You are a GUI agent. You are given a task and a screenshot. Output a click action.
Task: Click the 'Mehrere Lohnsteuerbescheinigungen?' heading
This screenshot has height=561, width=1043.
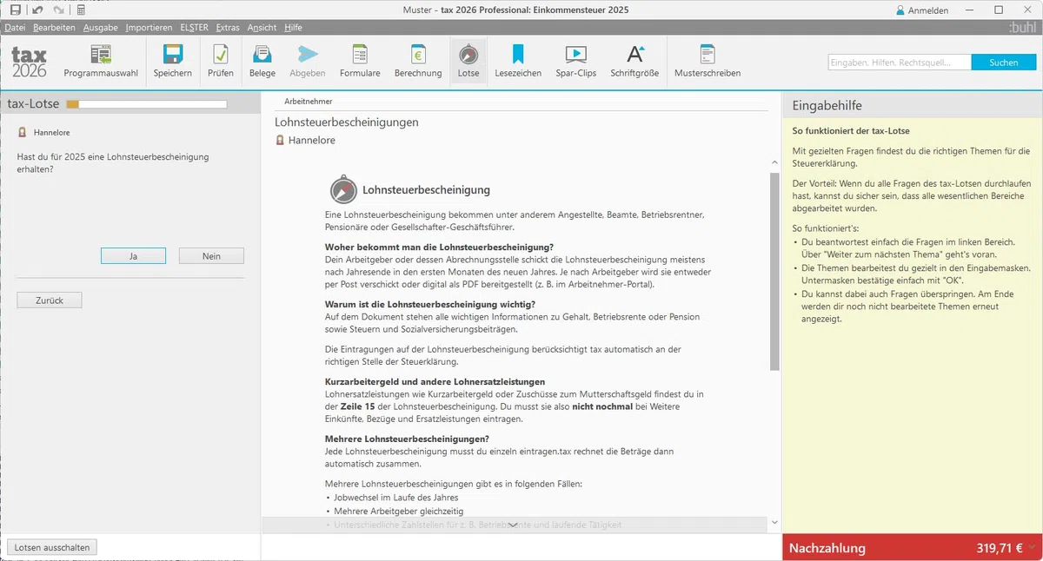coord(407,439)
